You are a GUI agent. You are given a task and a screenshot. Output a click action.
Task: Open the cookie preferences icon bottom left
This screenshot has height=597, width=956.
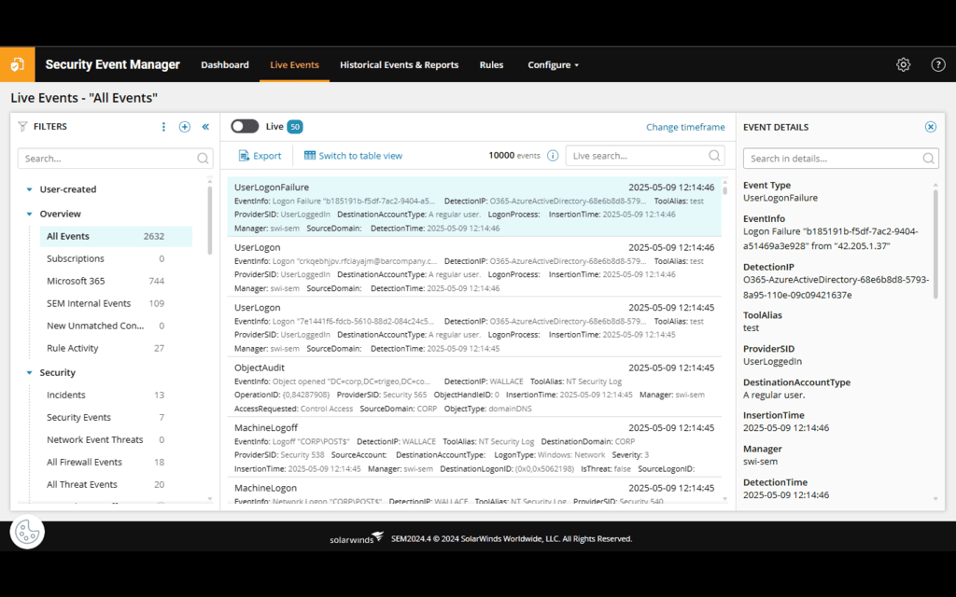pyautogui.click(x=27, y=533)
